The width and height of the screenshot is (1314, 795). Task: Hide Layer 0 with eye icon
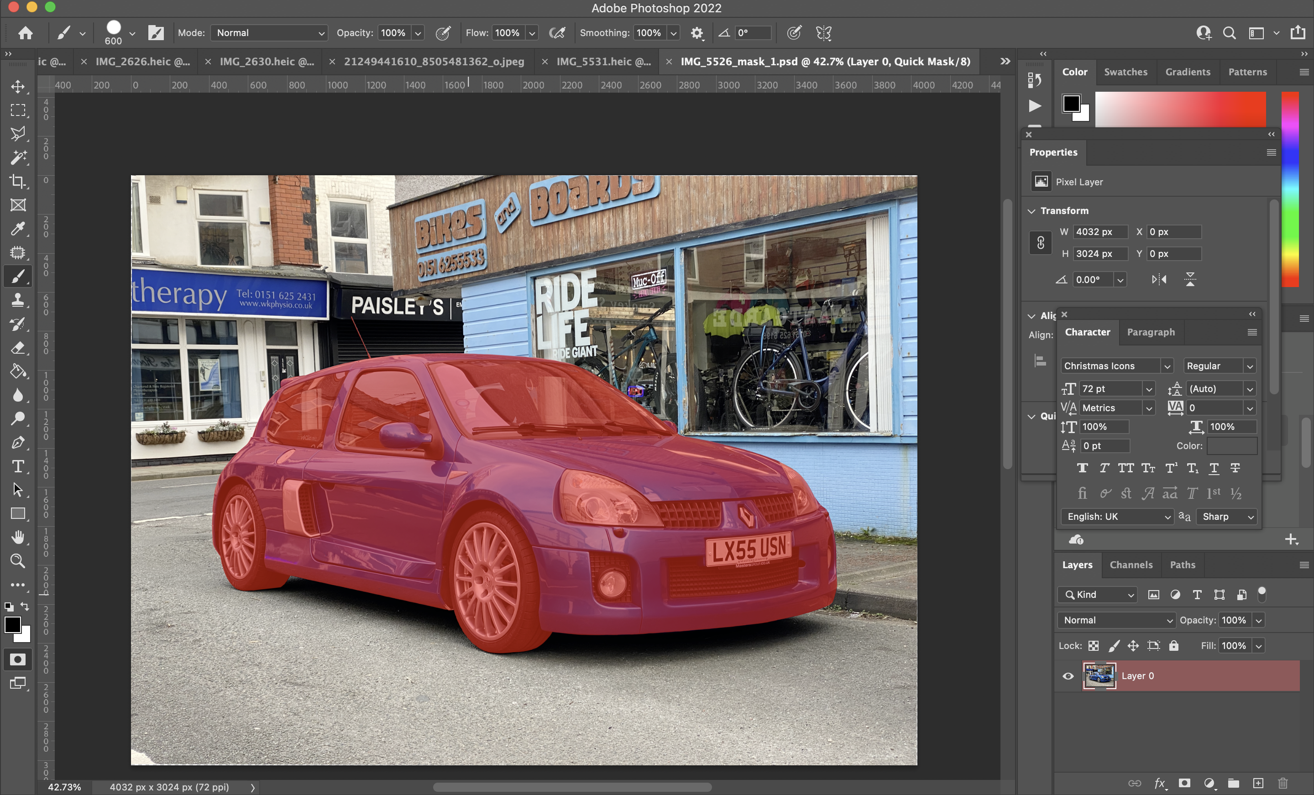click(1068, 676)
